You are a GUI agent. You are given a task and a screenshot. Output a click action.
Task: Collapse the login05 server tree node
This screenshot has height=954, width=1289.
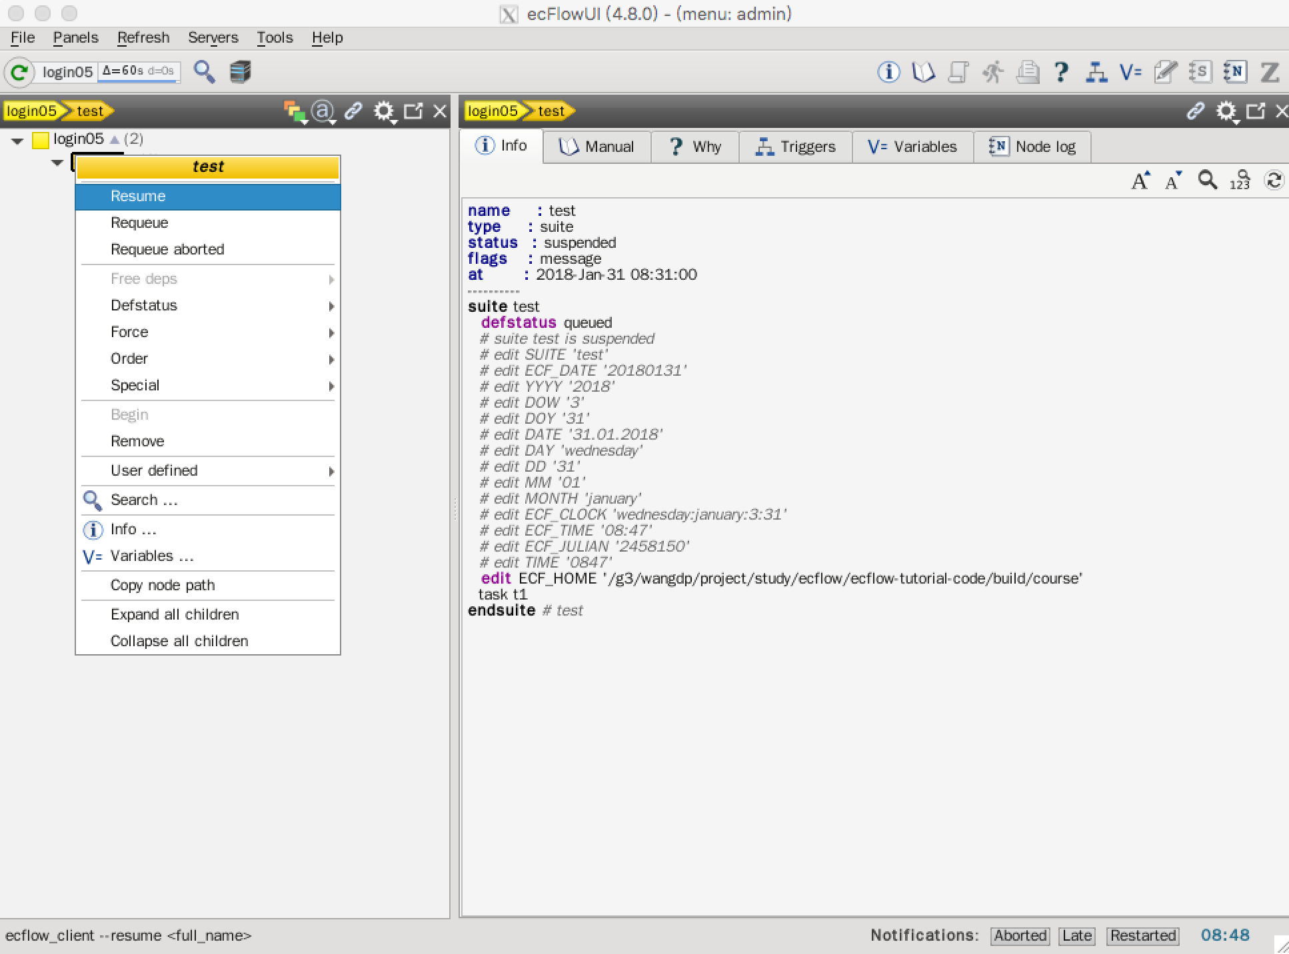click(x=18, y=140)
